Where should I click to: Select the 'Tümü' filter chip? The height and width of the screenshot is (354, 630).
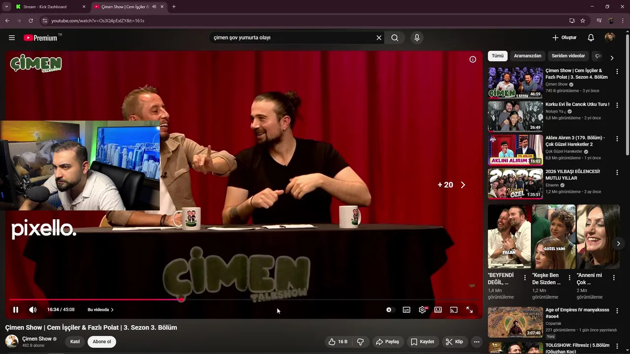click(498, 56)
